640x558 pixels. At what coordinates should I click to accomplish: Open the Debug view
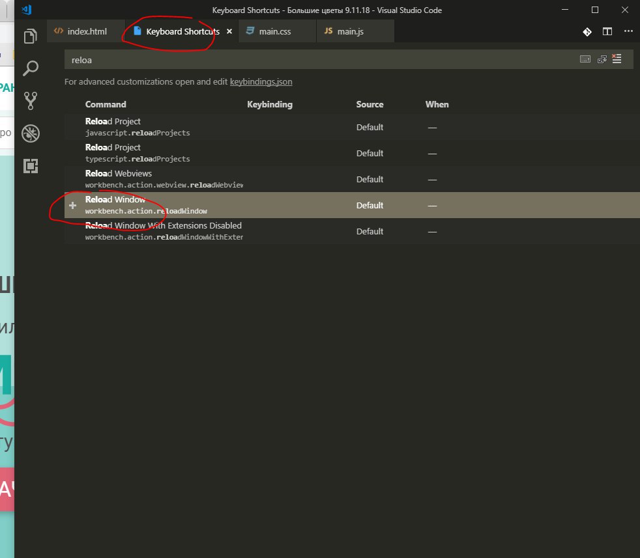(31, 133)
